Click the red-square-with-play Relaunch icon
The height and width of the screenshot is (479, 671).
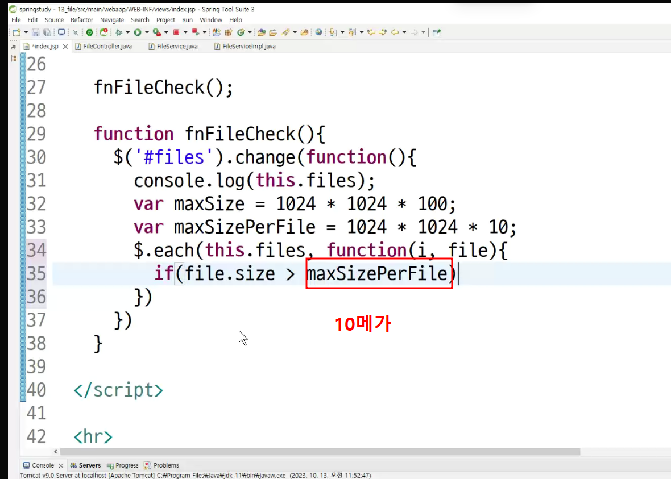pyautogui.click(x=195, y=32)
